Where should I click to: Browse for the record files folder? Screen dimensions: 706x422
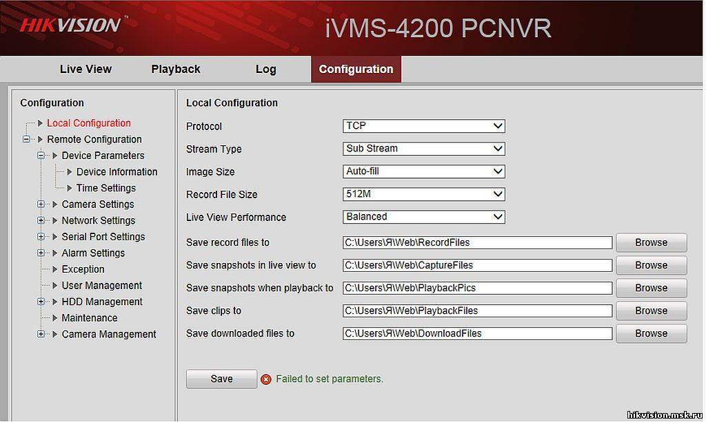651,242
